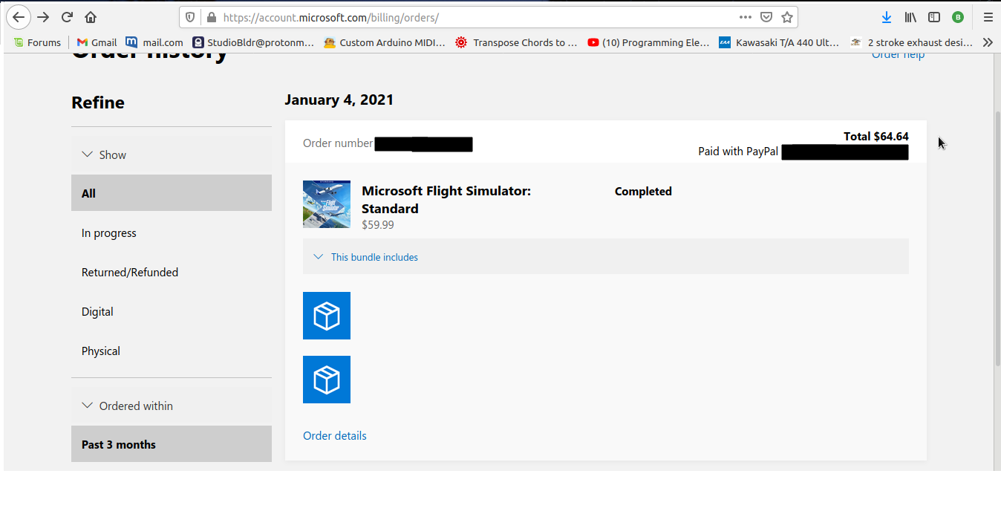Click the Refine heading
The height and width of the screenshot is (514, 1001).
click(x=98, y=103)
